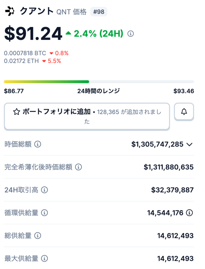Click the 0.02172 ETH price line
This screenshot has width=205, height=269.
[x=21, y=61]
